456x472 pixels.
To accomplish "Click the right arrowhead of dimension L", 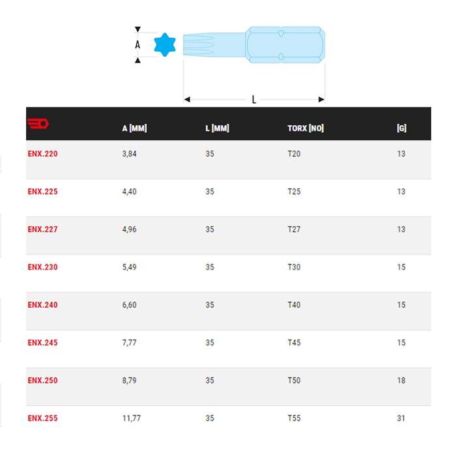I will point(321,99).
